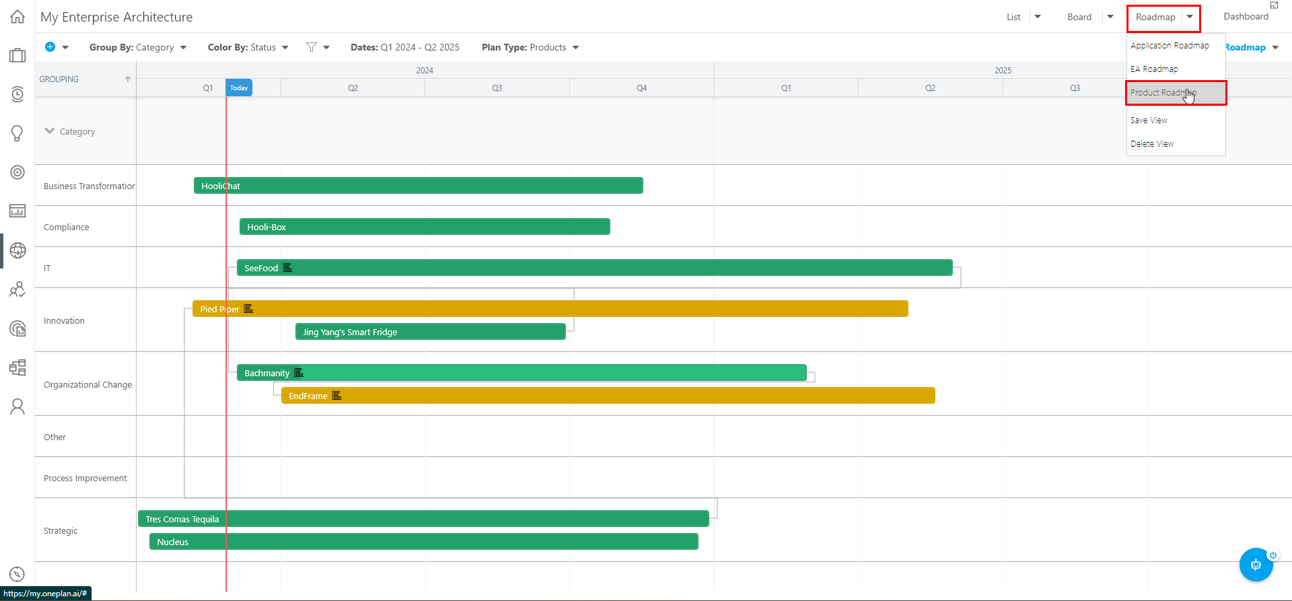Image resolution: width=1292 pixels, height=601 pixels.
Task: Open the filter dropdown arrow
Action: 326,48
